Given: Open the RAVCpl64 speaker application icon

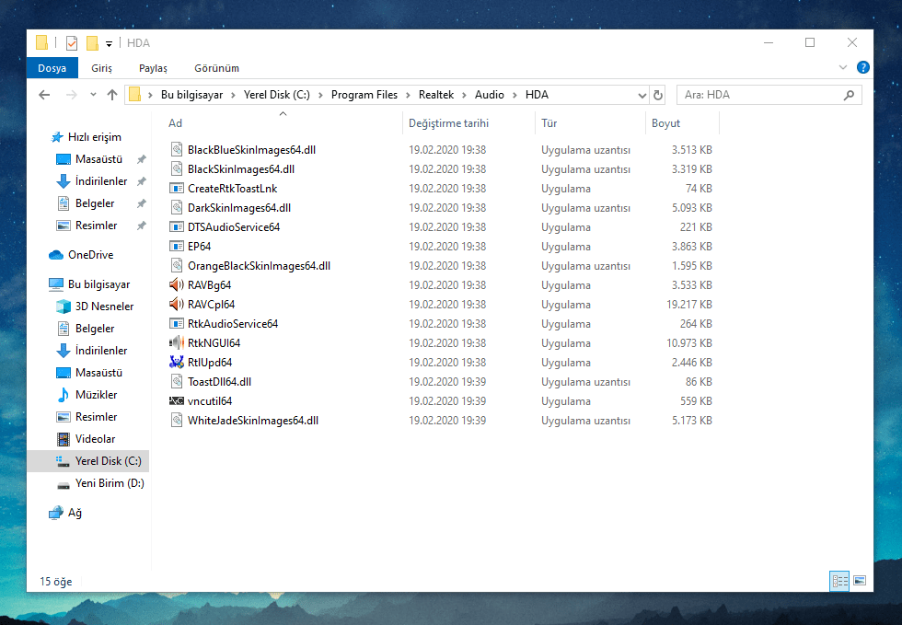Looking at the screenshot, I should 177,304.
